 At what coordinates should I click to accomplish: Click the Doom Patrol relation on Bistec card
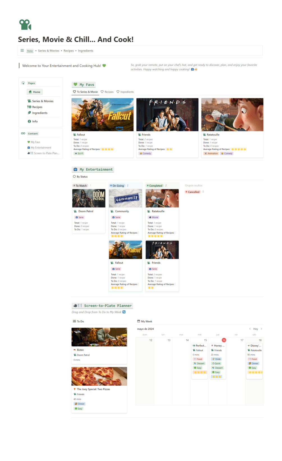coord(82,355)
